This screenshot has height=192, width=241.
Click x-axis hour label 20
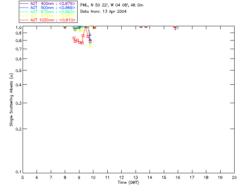pos(234,177)
